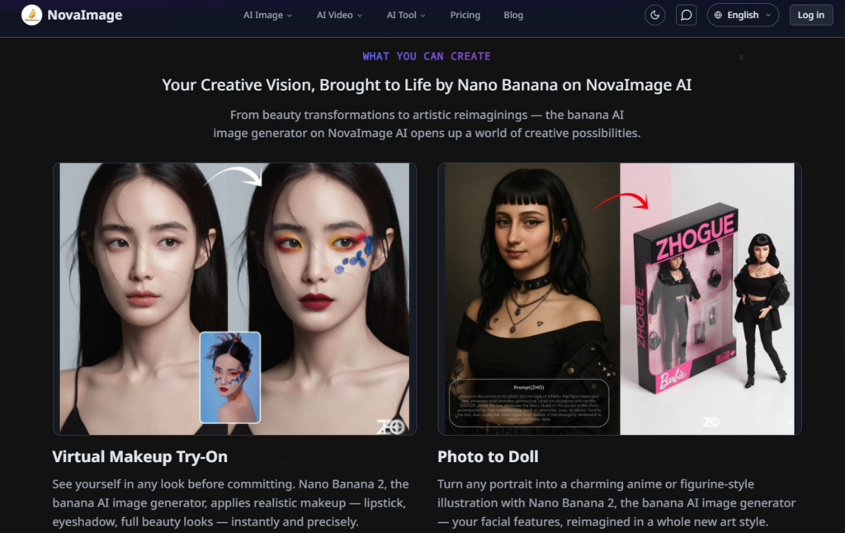Click the WHAT YOU CAN CREATE label
This screenshot has width=845, height=533.
[x=427, y=56]
